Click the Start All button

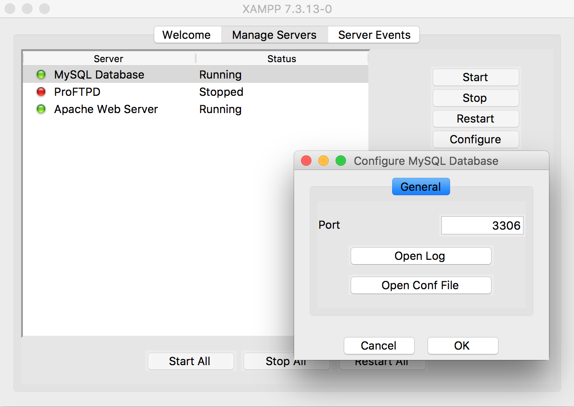pyautogui.click(x=190, y=361)
